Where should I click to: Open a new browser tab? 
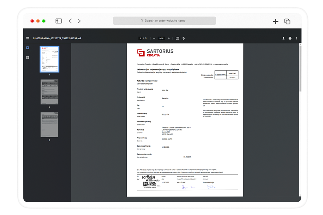click(x=275, y=21)
